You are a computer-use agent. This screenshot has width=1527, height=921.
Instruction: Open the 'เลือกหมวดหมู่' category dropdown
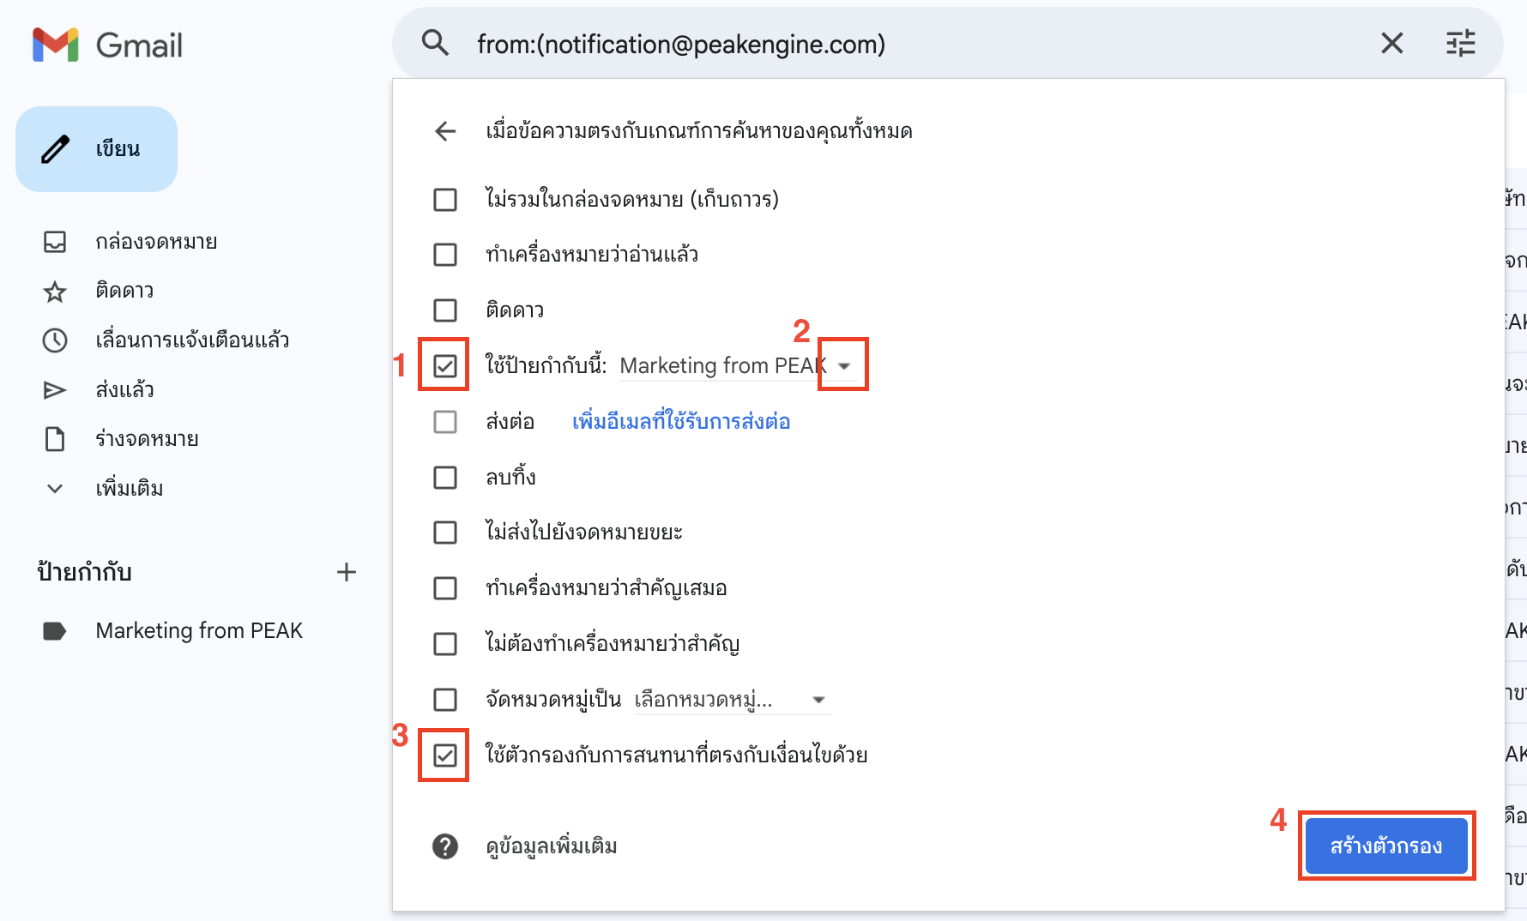tap(819, 700)
